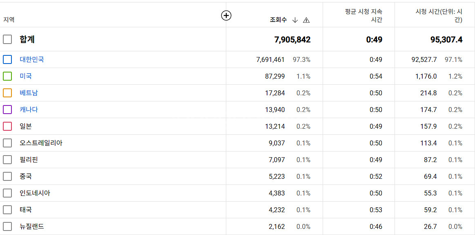Uncheck the blue 대한민국 checkbox

coord(7,59)
